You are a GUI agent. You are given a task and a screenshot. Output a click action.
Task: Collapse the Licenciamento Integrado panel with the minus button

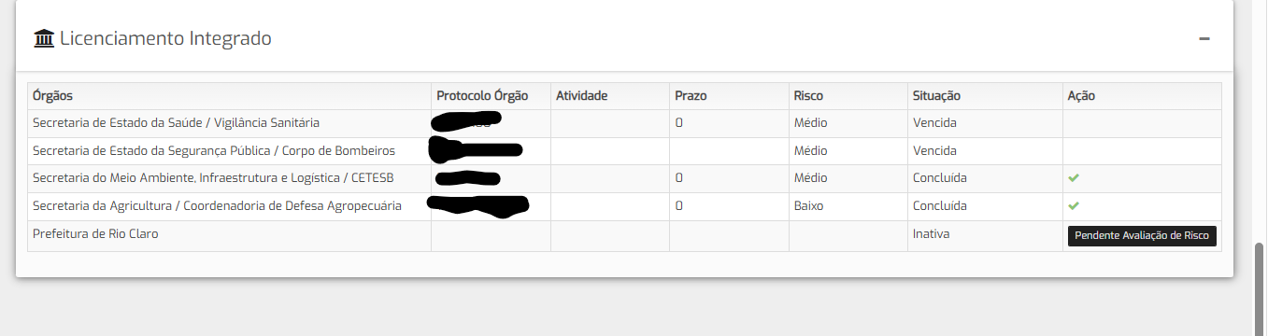point(1204,38)
